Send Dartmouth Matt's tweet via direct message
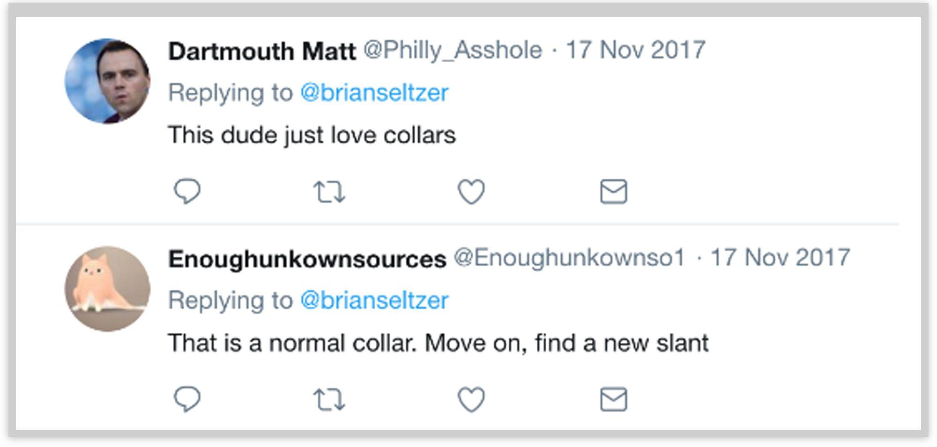The width and height of the screenshot is (937, 447). [613, 192]
